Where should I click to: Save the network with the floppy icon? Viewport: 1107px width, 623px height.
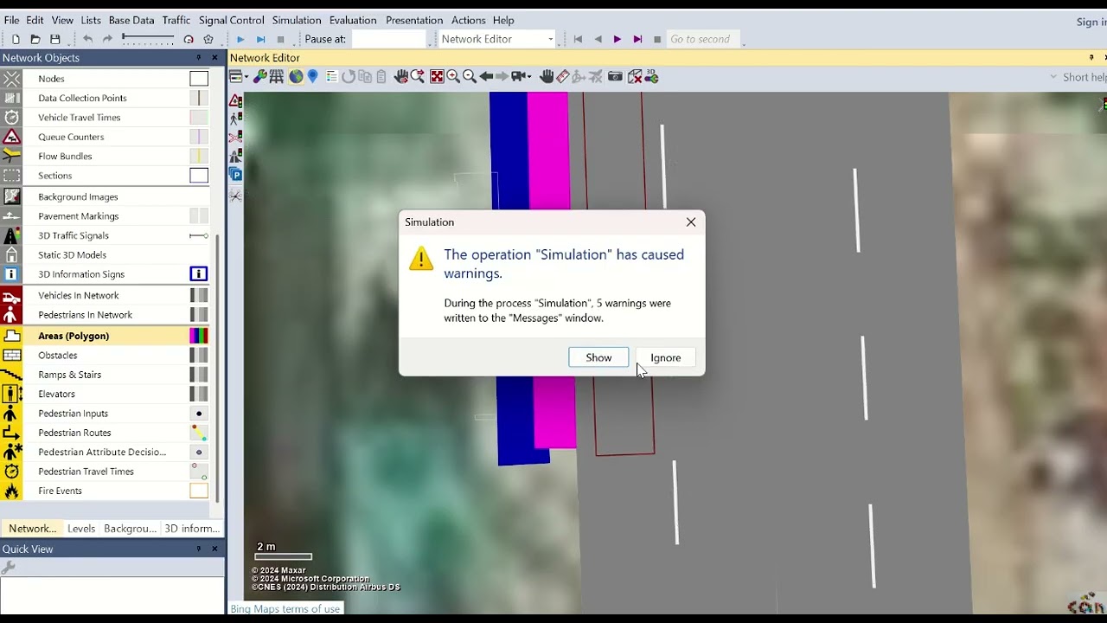tap(55, 39)
